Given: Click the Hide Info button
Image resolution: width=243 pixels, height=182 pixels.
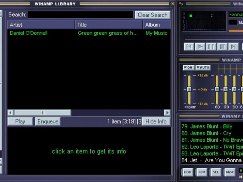Looking at the screenshot, I should pyautogui.click(x=156, y=122).
